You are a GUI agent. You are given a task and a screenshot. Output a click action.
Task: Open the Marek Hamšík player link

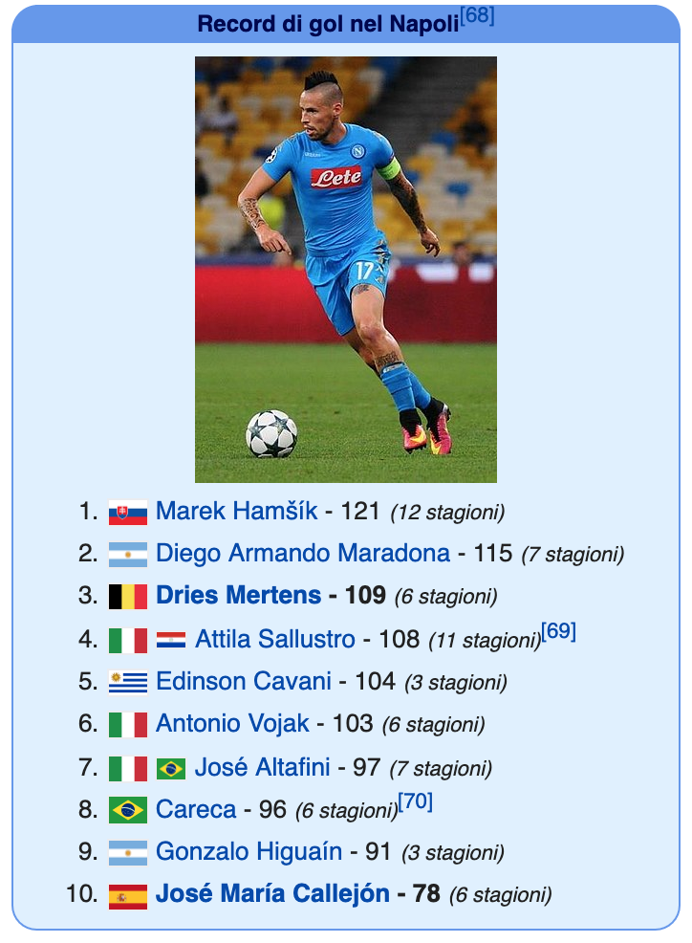click(236, 512)
